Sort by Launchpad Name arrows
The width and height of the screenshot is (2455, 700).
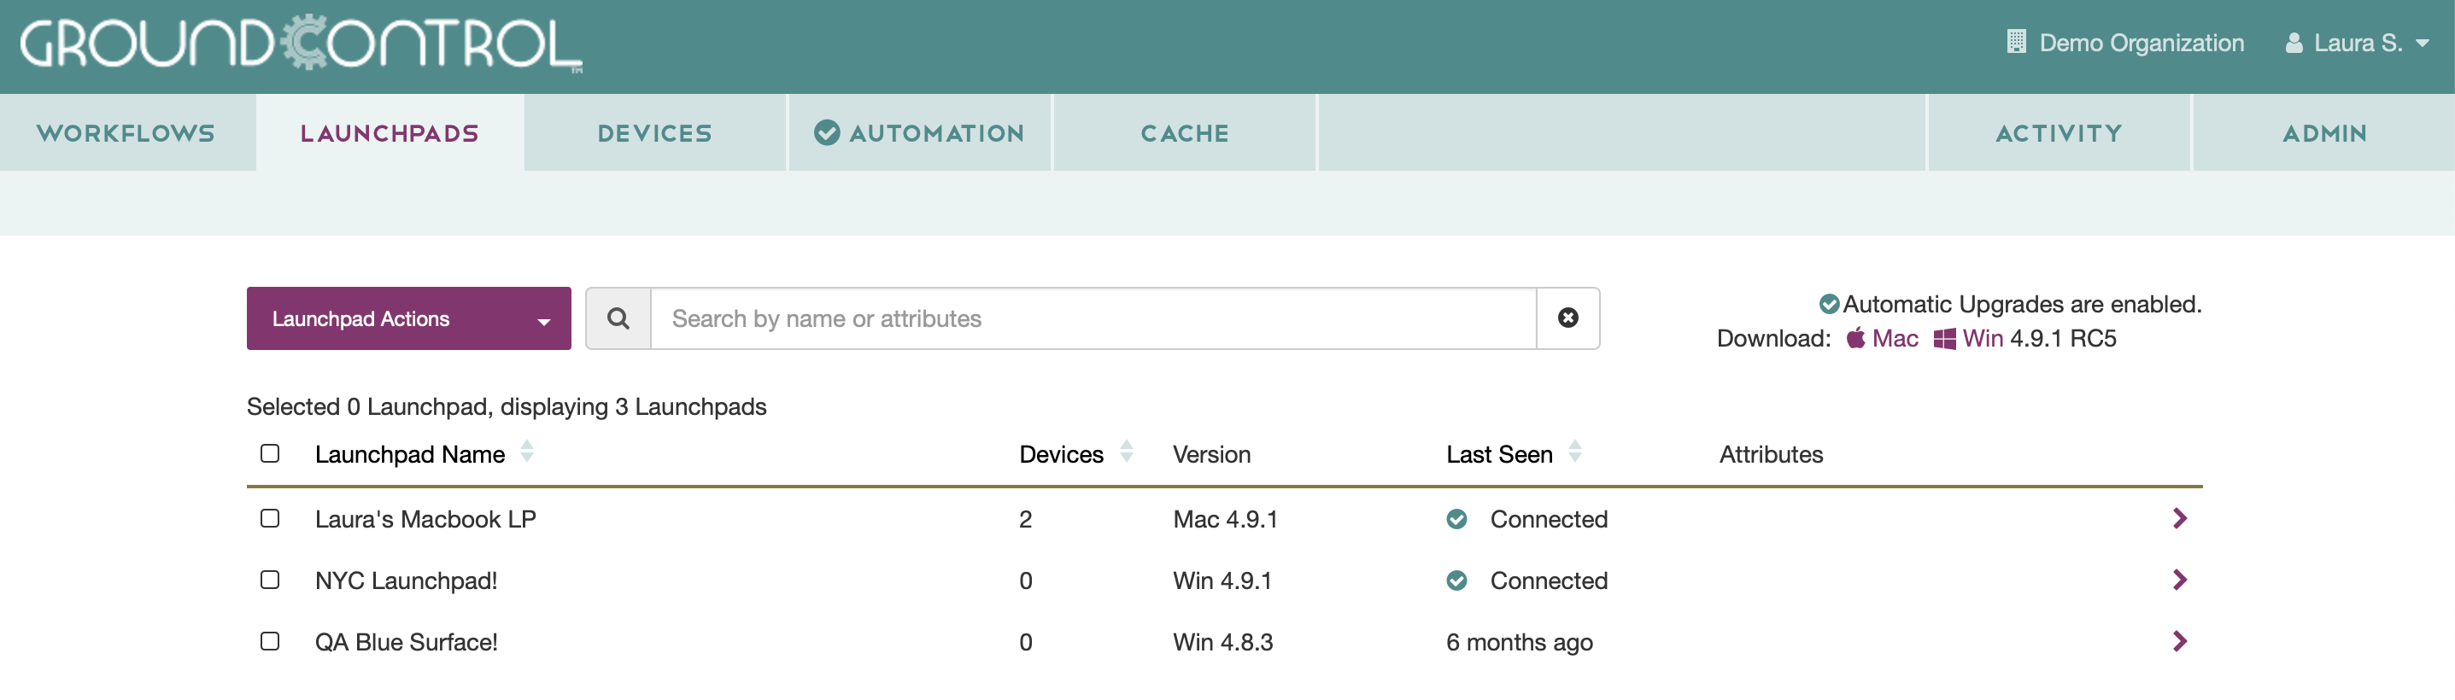point(526,452)
